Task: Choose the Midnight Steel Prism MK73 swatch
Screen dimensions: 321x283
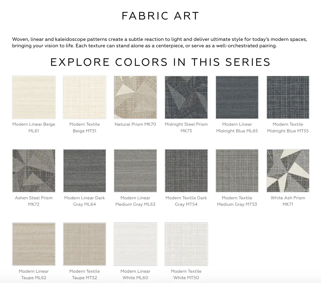Action: tap(186, 97)
